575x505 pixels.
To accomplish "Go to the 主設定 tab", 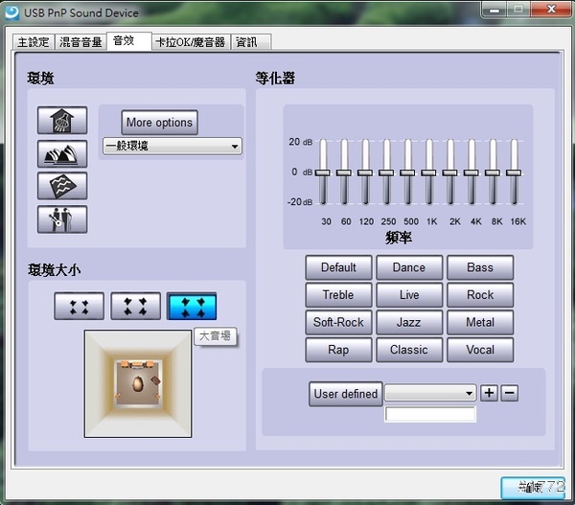I will click(34, 42).
